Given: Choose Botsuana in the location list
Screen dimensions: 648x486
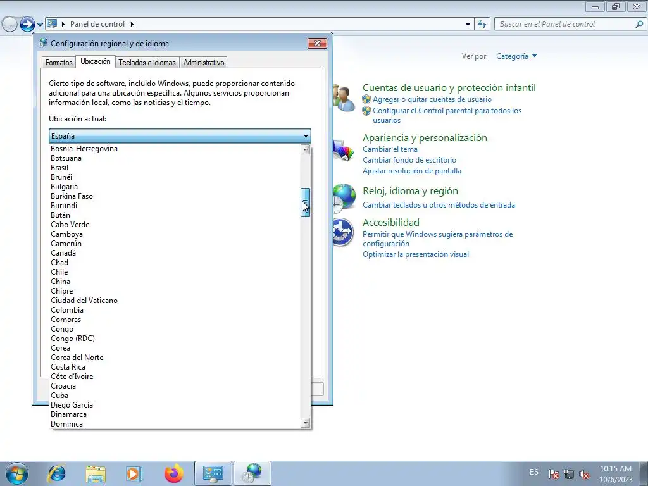Looking at the screenshot, I should point(175,158).
